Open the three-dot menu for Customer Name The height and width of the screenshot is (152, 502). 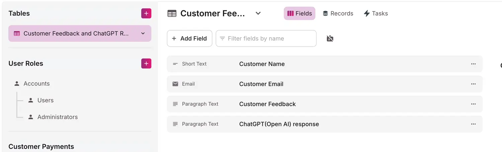(473, 64)
